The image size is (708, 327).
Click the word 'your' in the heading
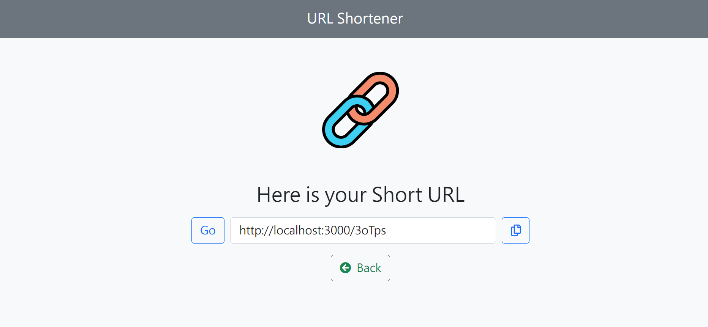pyautogui.click(x=346, y=196)
